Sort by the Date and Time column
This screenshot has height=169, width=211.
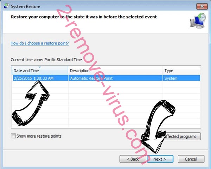40,71
